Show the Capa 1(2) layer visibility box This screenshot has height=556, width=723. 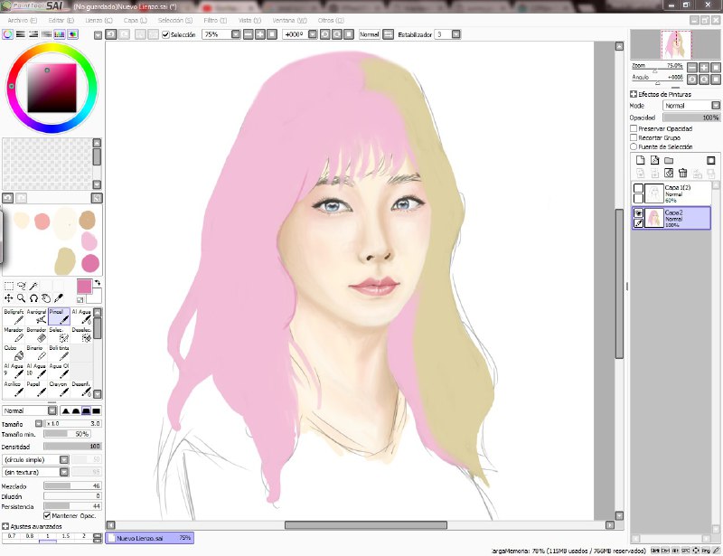(x=638, y=188)
